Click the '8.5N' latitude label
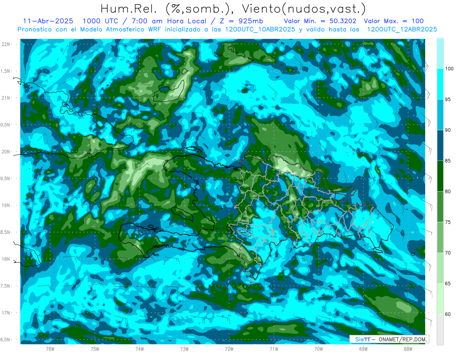 [6, 232]
